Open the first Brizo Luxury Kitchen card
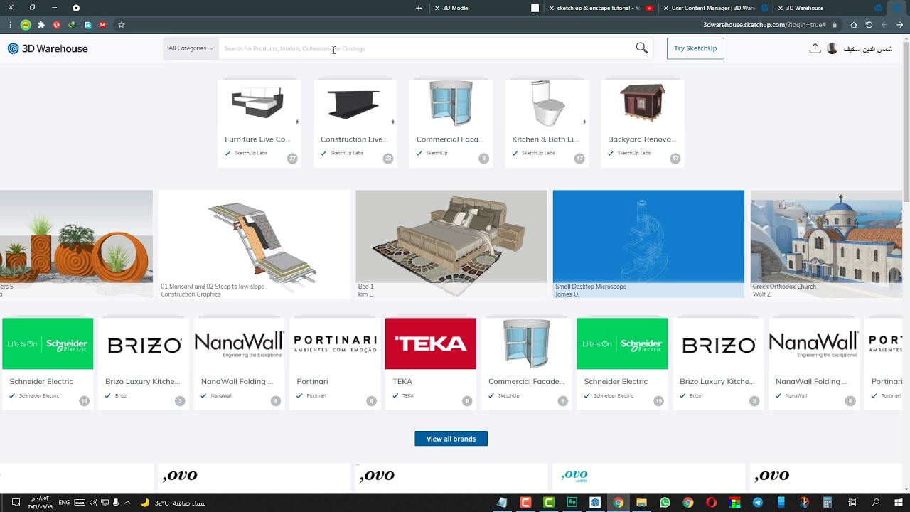 [x=144, y=363]
